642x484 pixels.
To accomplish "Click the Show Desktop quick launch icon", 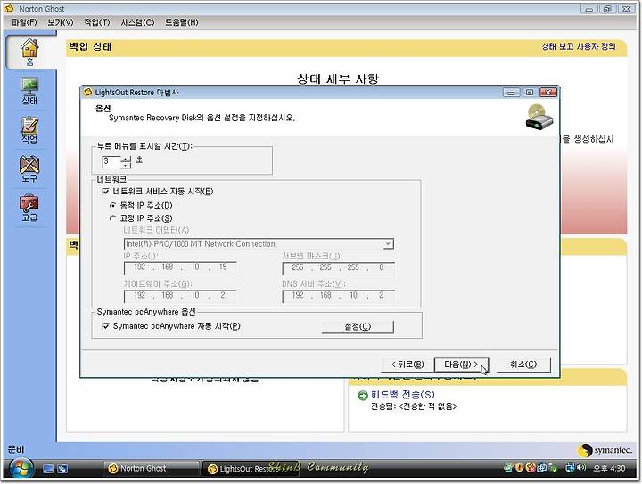I will point(48,469).
